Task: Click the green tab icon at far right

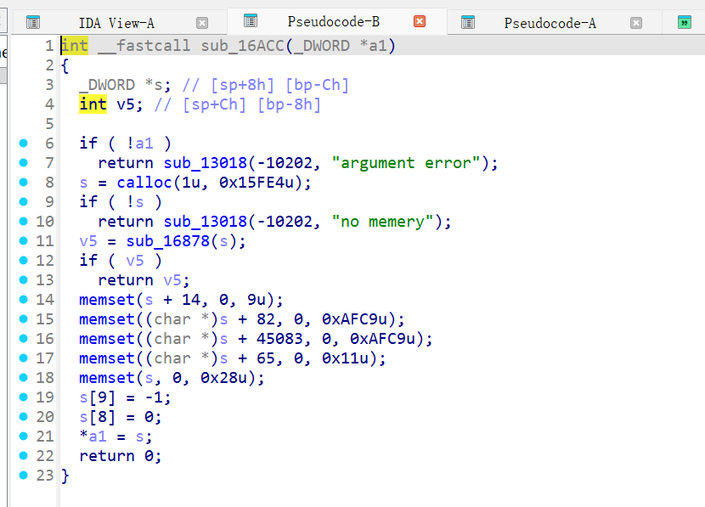Action: [685, 22]
